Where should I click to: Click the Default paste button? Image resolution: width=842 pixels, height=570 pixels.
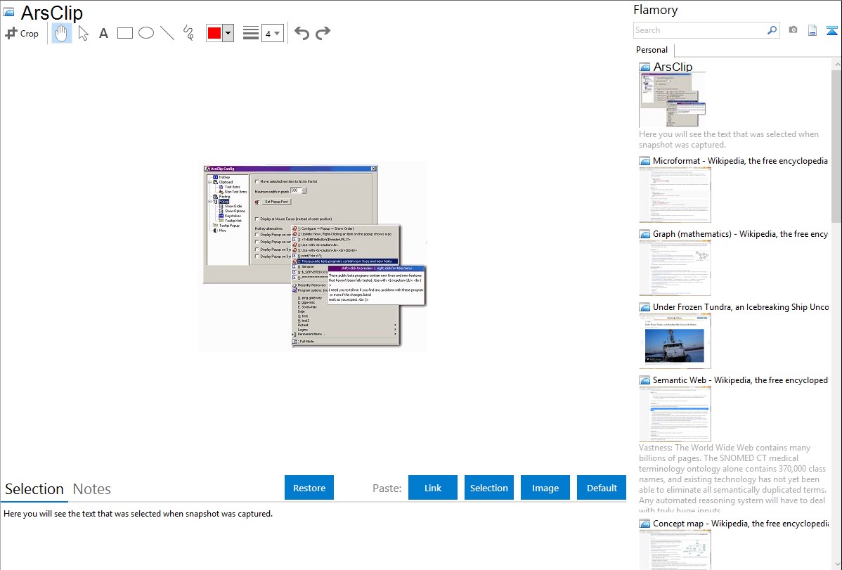602,488
